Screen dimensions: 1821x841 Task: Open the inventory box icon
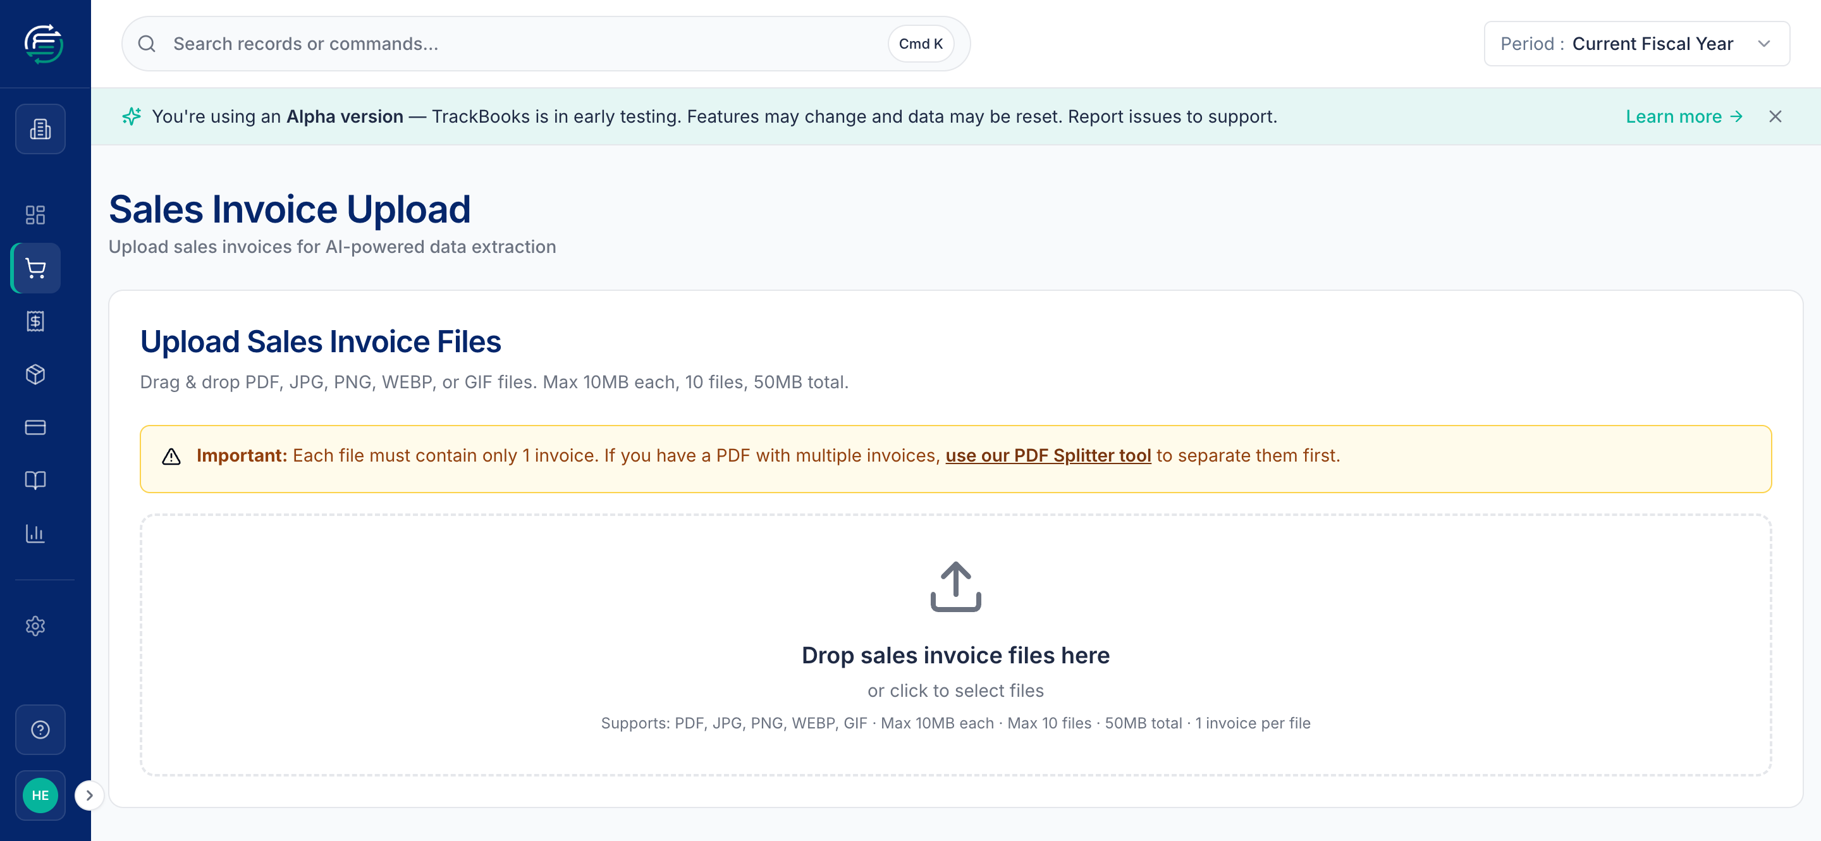(x=35, y=374)
